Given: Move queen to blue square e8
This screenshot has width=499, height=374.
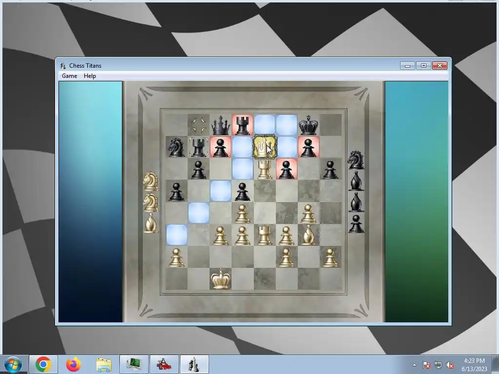Looking at the screenshot, I should [x=264, y=125].
